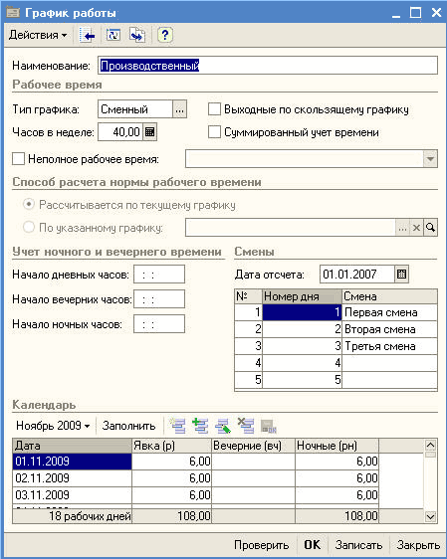Select Рассчитывается по текущему графику radio
This screenshot has width=447, height=559.
click(x=29, y=205)
